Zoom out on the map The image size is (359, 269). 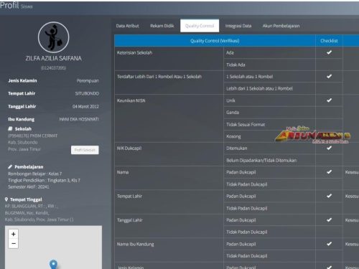14,244
